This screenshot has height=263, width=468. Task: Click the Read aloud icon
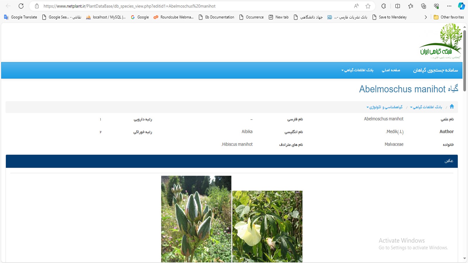pos(356,6)
